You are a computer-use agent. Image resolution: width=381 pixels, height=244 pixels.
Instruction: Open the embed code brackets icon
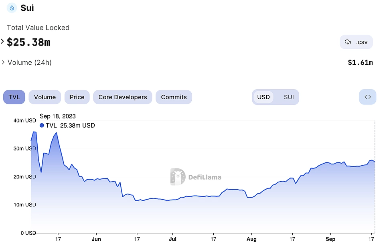tap(368, 97)
